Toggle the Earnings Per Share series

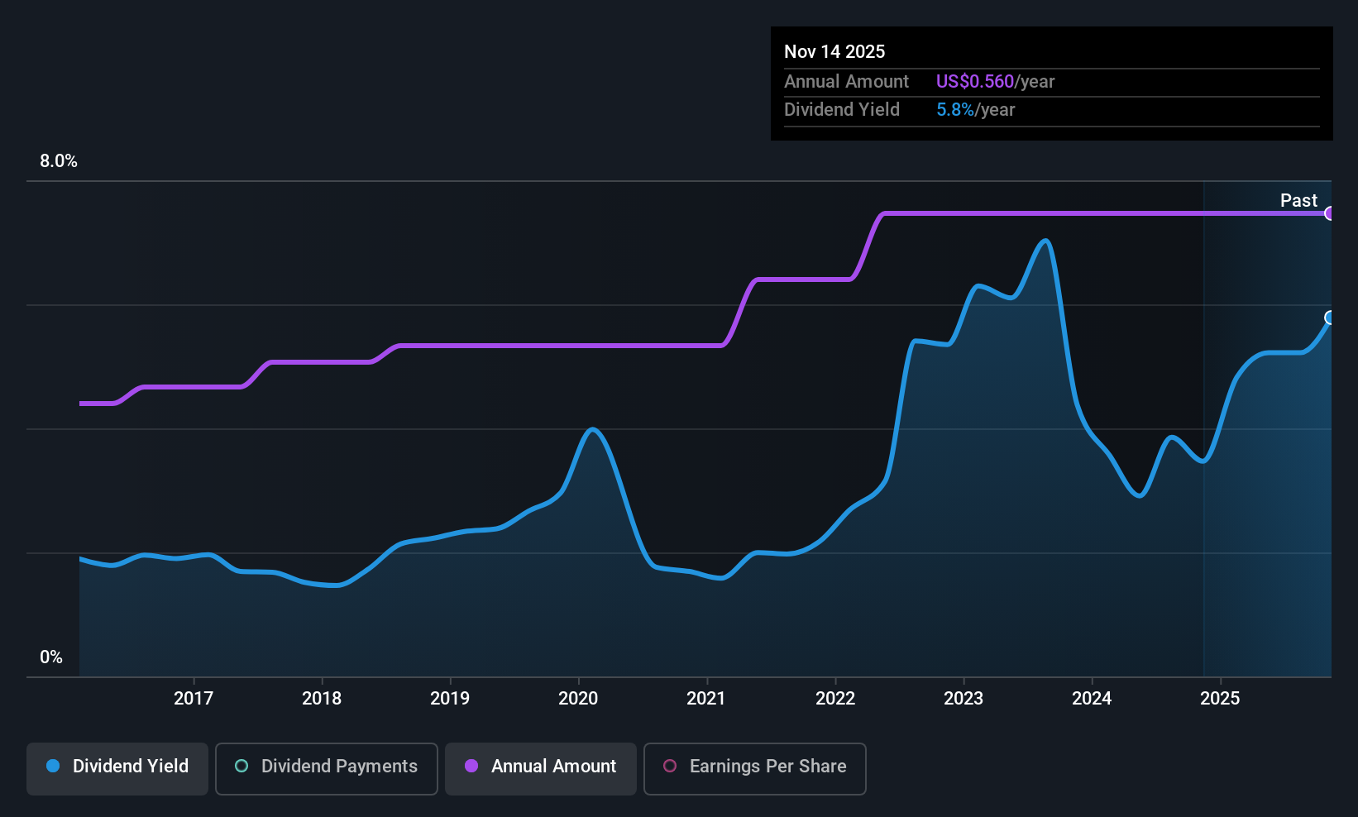[755, 769]
